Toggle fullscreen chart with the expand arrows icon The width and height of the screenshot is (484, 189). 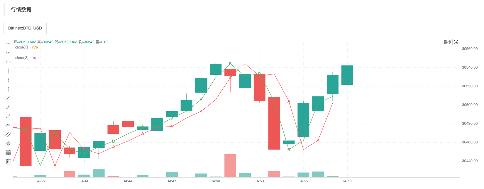pyautogui.click(x=456, y=42)
